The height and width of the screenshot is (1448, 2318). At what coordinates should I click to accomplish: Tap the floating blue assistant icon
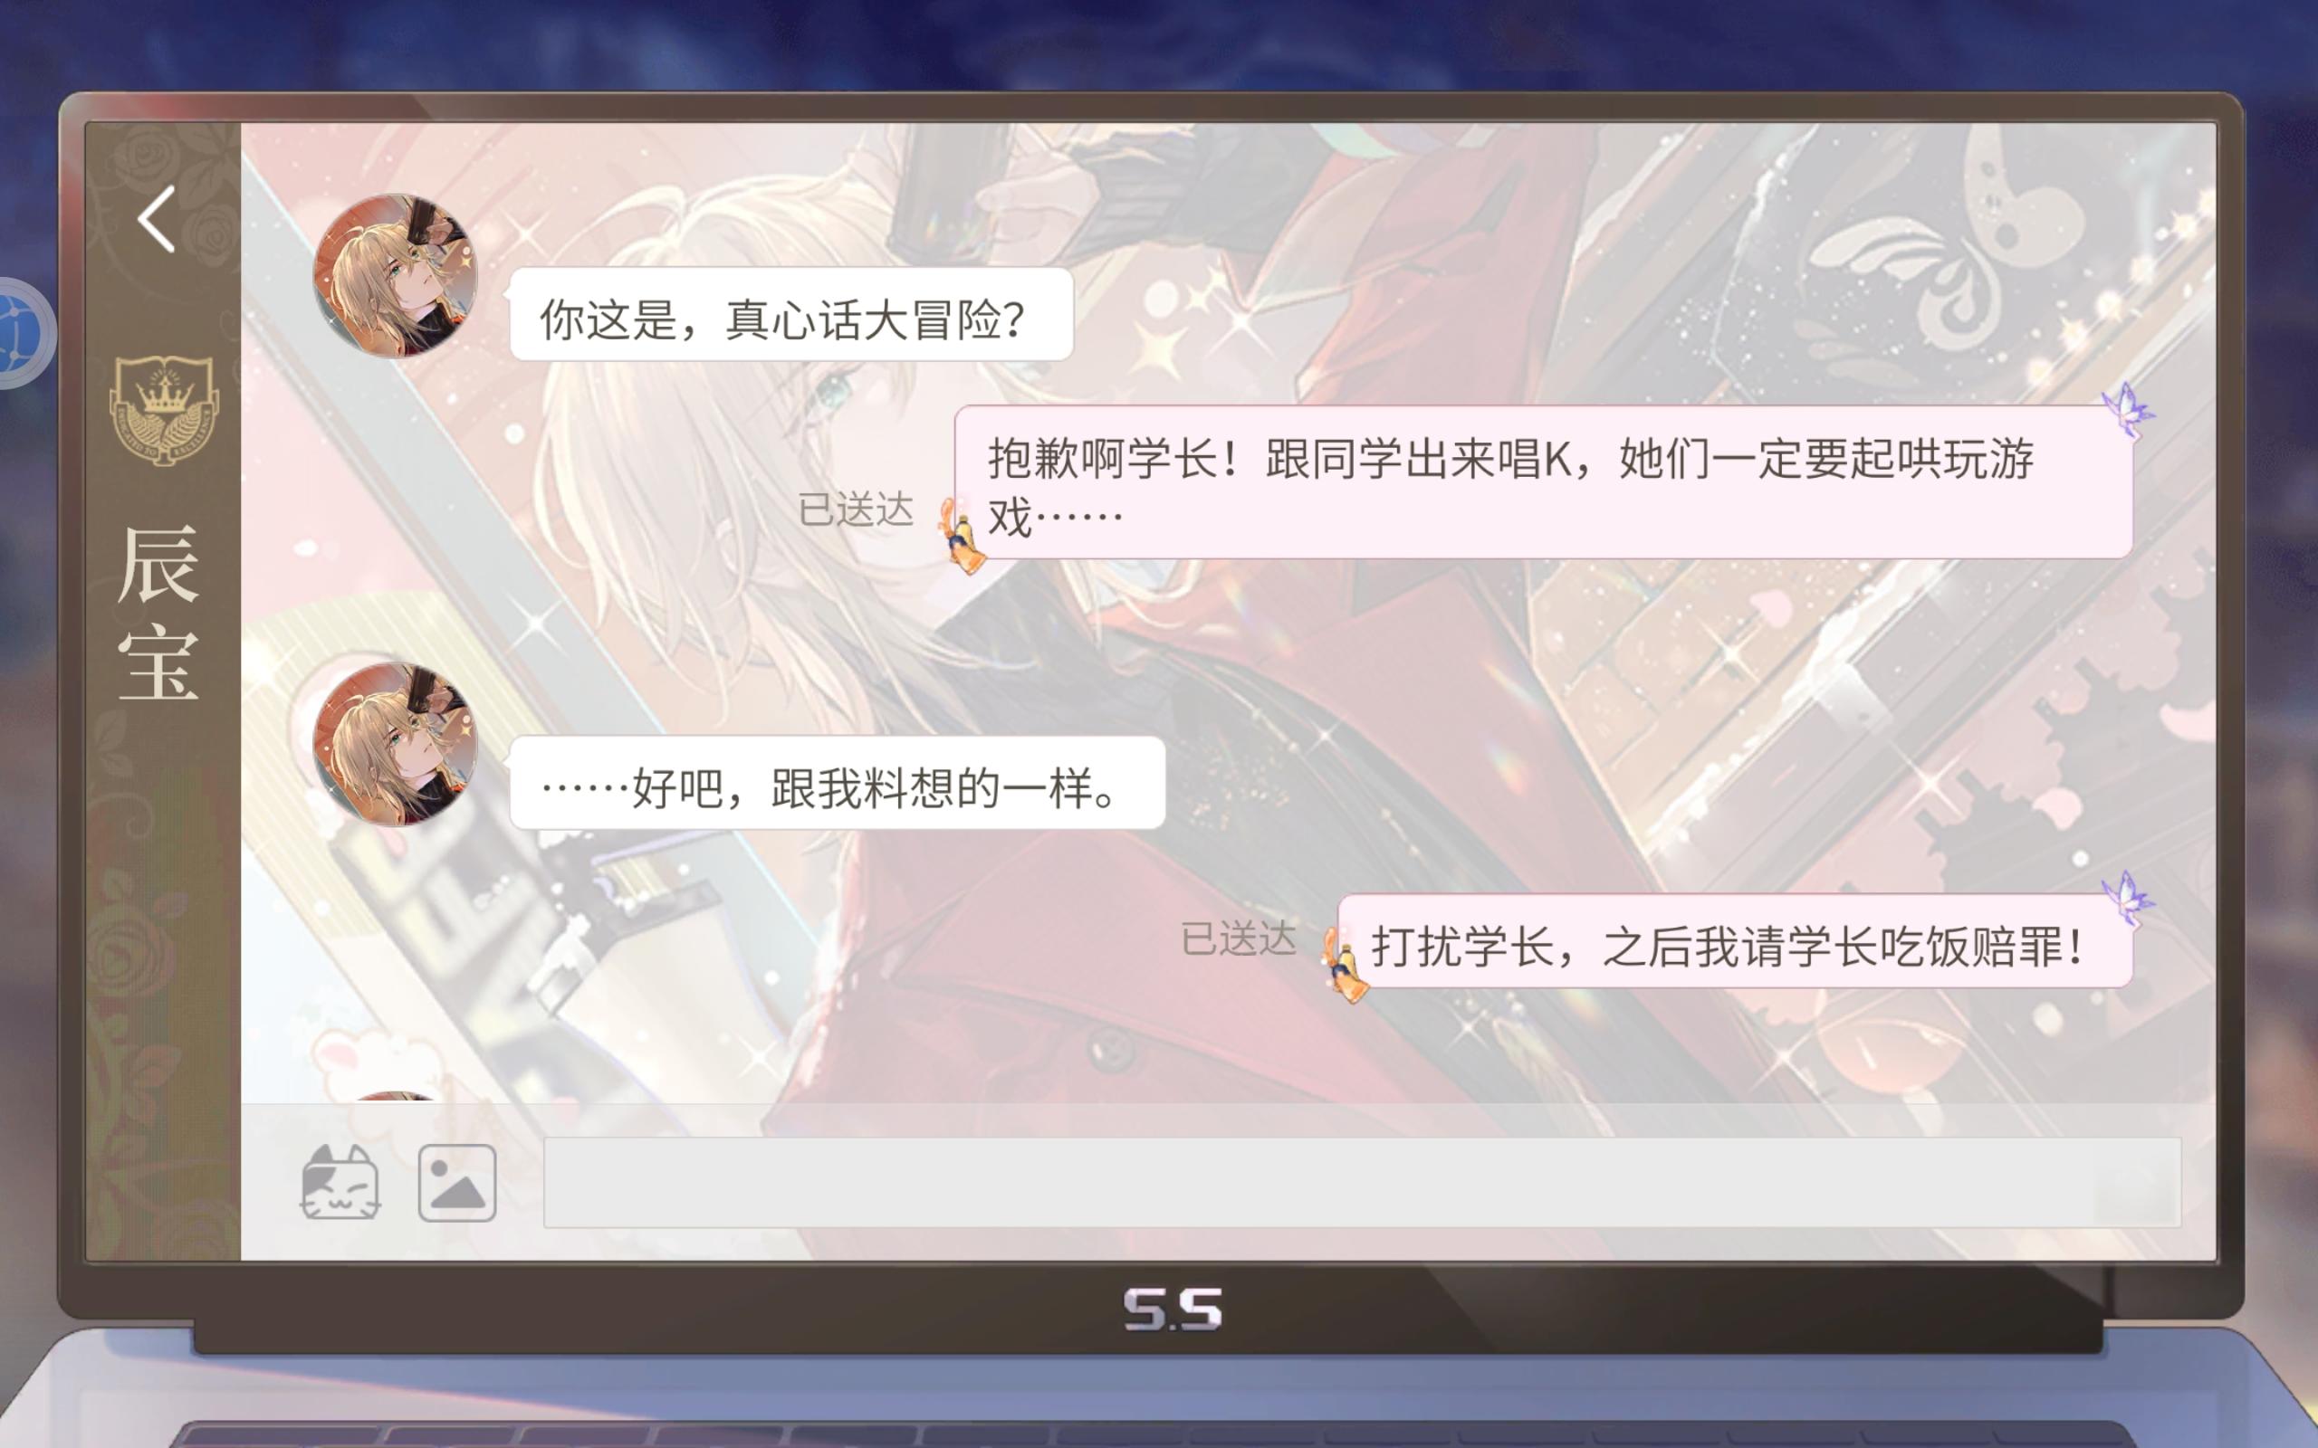[x=23, y=333]
